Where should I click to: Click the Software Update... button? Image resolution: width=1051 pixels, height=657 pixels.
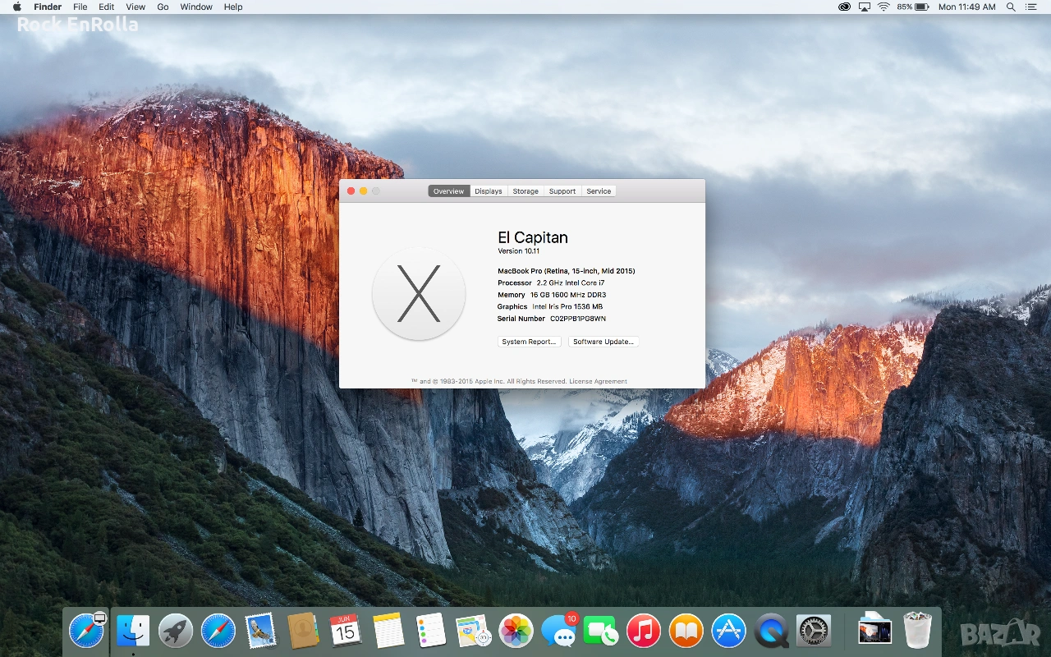pos(603,342)
